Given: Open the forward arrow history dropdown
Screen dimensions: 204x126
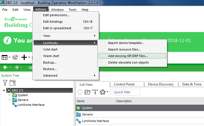Looking at the screenshot, I should click(21, 67).
